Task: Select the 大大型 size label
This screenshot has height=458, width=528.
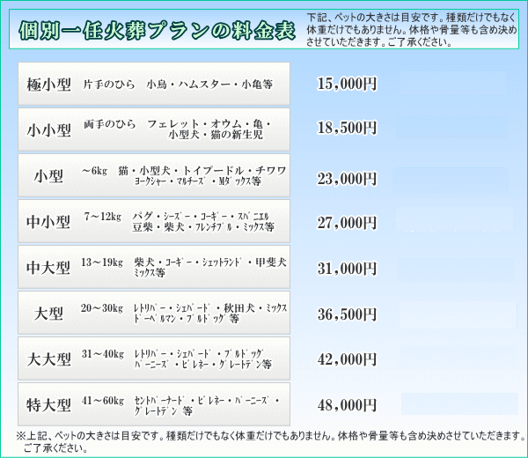Action: 48,359
